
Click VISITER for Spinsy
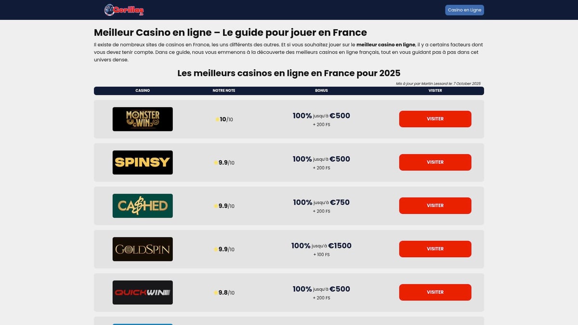(435, 162)
